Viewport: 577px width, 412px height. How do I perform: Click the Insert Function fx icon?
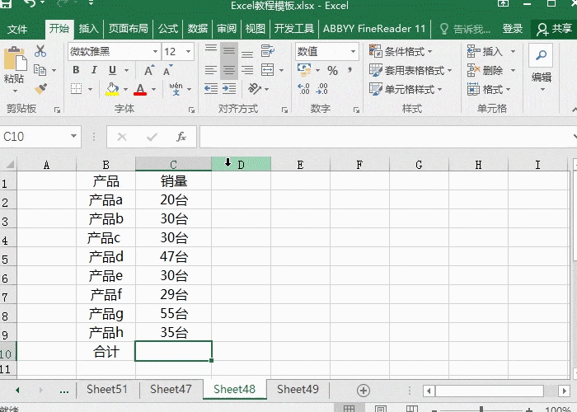click(x=181, y=137)
